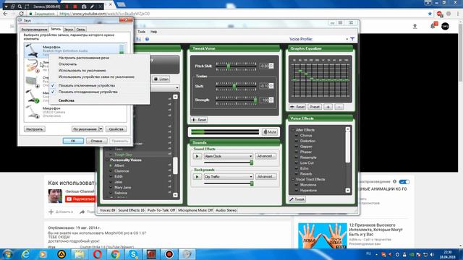Open the Backgrounds City Traffic dropdown
This screenshot has height=260, width=463.
[x=250, y=176]
